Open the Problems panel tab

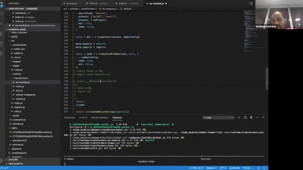point(70,118)
